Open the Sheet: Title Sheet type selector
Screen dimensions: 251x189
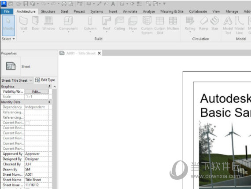[17, 80]
